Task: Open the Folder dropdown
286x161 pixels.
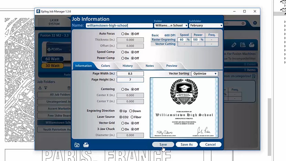Action: coord(171,26)
